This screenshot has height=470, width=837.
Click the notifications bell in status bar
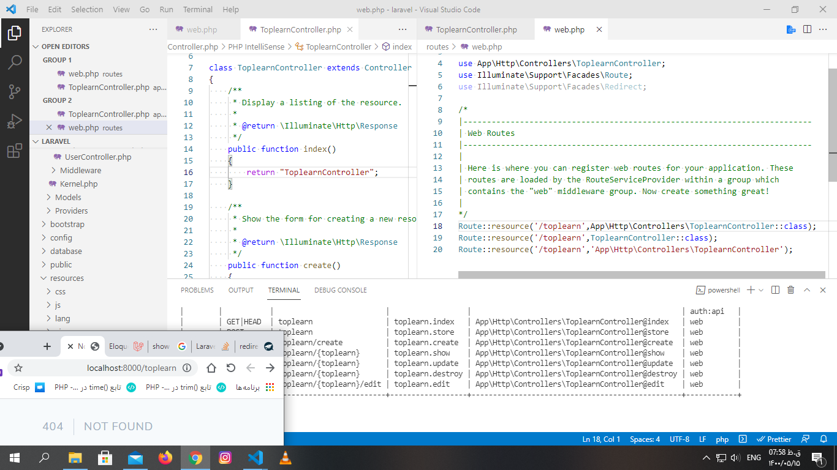(823, 439)
